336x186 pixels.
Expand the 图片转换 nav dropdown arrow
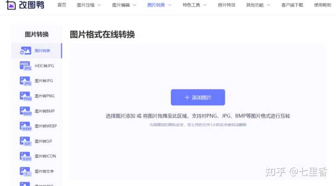click(x=170, y=5)
